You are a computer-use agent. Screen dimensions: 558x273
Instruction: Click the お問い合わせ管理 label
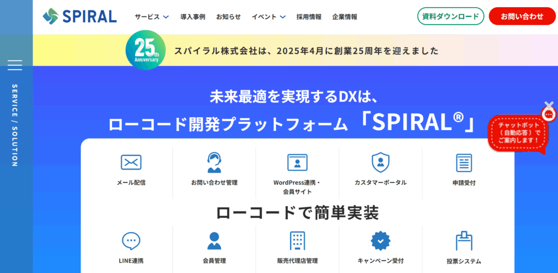click(214, 183)
